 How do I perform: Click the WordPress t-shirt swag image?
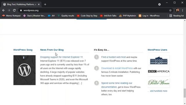pos(24,70)
